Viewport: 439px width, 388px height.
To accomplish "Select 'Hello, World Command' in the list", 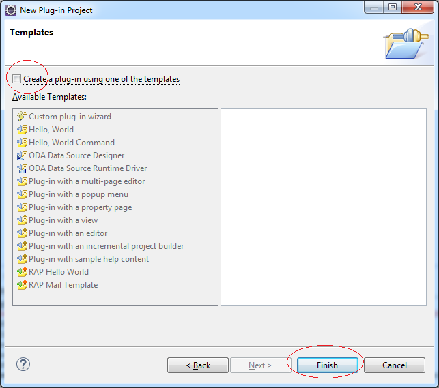I will (72, 143).
